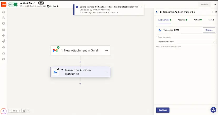Open the help question mark icon
Viewport: 218px width, 115px height.
[x=4, y=59]
